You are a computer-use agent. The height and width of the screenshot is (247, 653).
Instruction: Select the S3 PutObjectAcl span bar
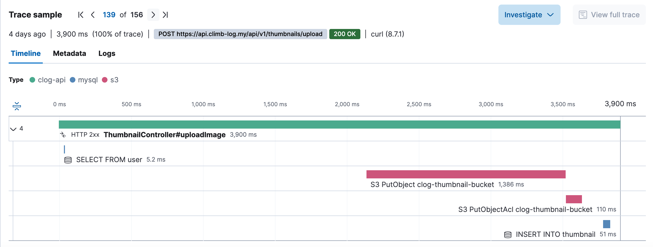574,199
